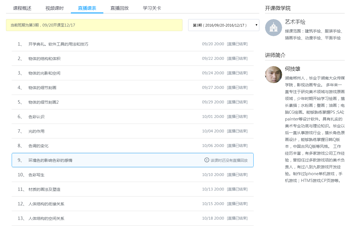Open lesson 11 材质的画法及塑造

[44, 189]
